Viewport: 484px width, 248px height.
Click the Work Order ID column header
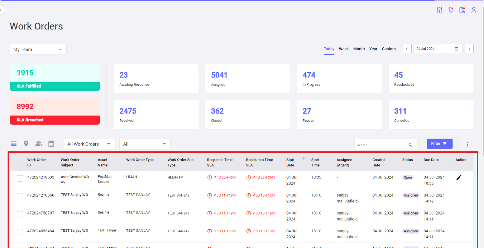pyautogui.click(x=37, y=163)
